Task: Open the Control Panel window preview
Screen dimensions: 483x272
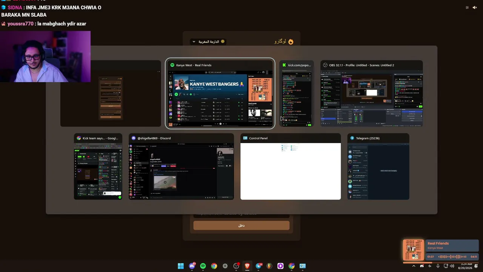Action: click(x=291, y=167)
